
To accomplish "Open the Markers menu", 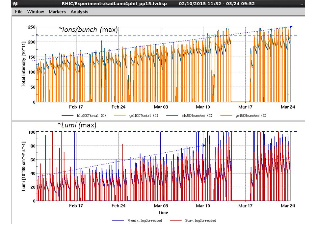I will (x=57, y=12).
